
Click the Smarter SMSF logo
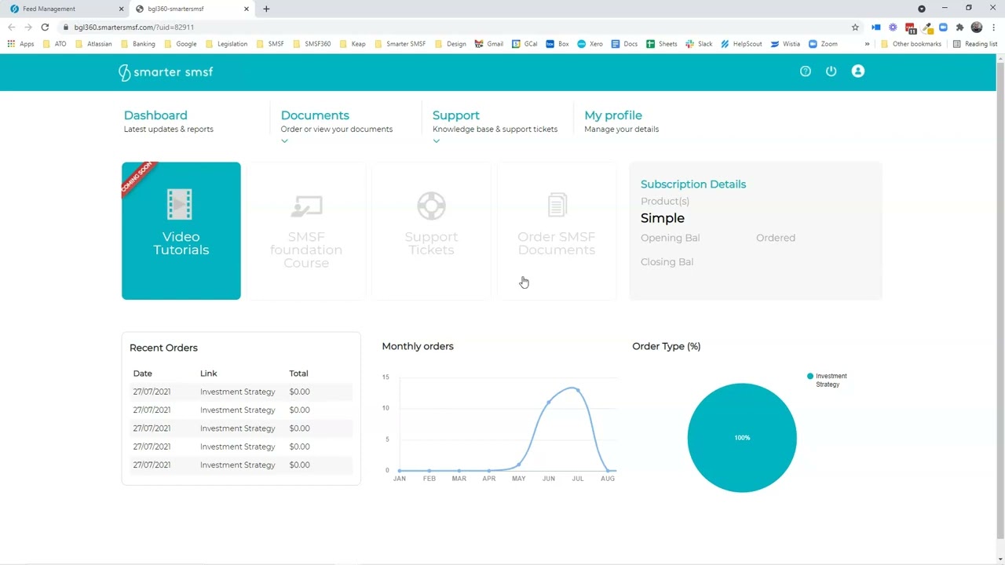tap(166, 72)
